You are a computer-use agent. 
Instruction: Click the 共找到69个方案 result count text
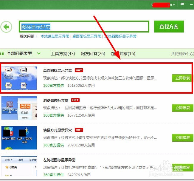pos(182,54)
